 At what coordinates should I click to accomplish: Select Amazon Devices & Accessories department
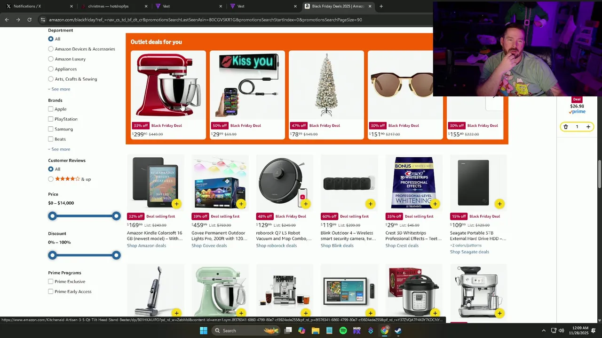51,49
